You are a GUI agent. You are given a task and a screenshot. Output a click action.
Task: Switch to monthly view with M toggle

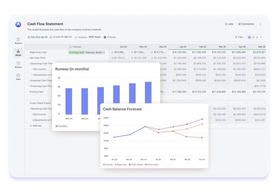pos(249,37)
